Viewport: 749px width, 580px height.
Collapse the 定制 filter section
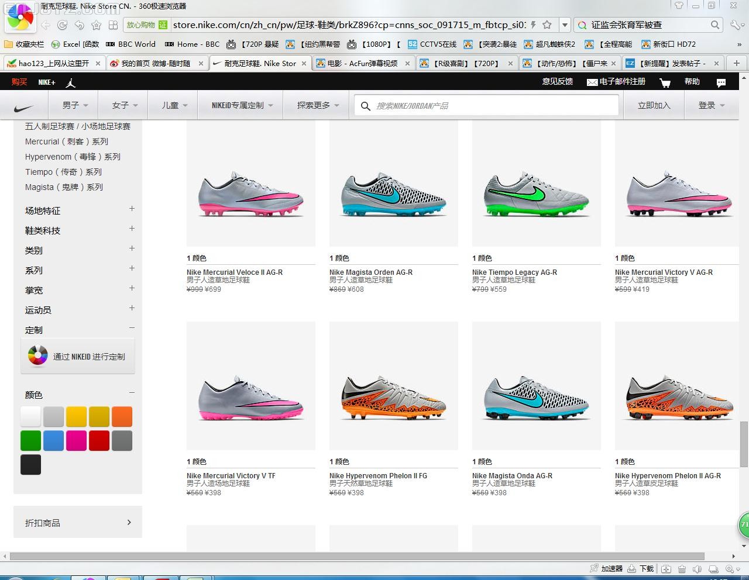[132, 328]
